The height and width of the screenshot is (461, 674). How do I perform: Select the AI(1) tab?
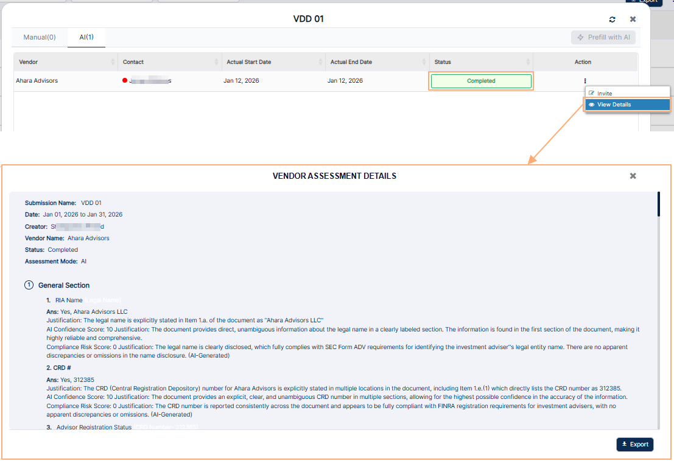(x=86, y=37)
